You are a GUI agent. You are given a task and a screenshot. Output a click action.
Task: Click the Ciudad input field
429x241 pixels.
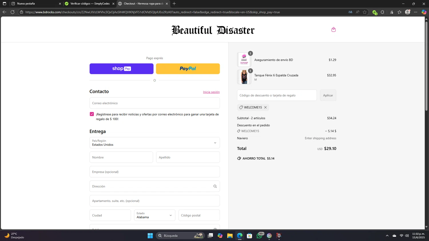(x=110, y=215)
